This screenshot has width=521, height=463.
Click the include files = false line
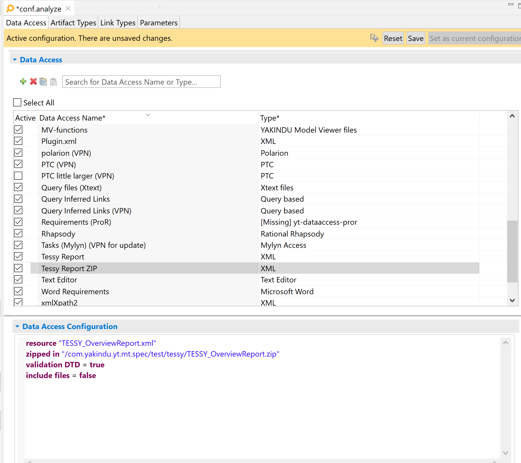(61, 376)
